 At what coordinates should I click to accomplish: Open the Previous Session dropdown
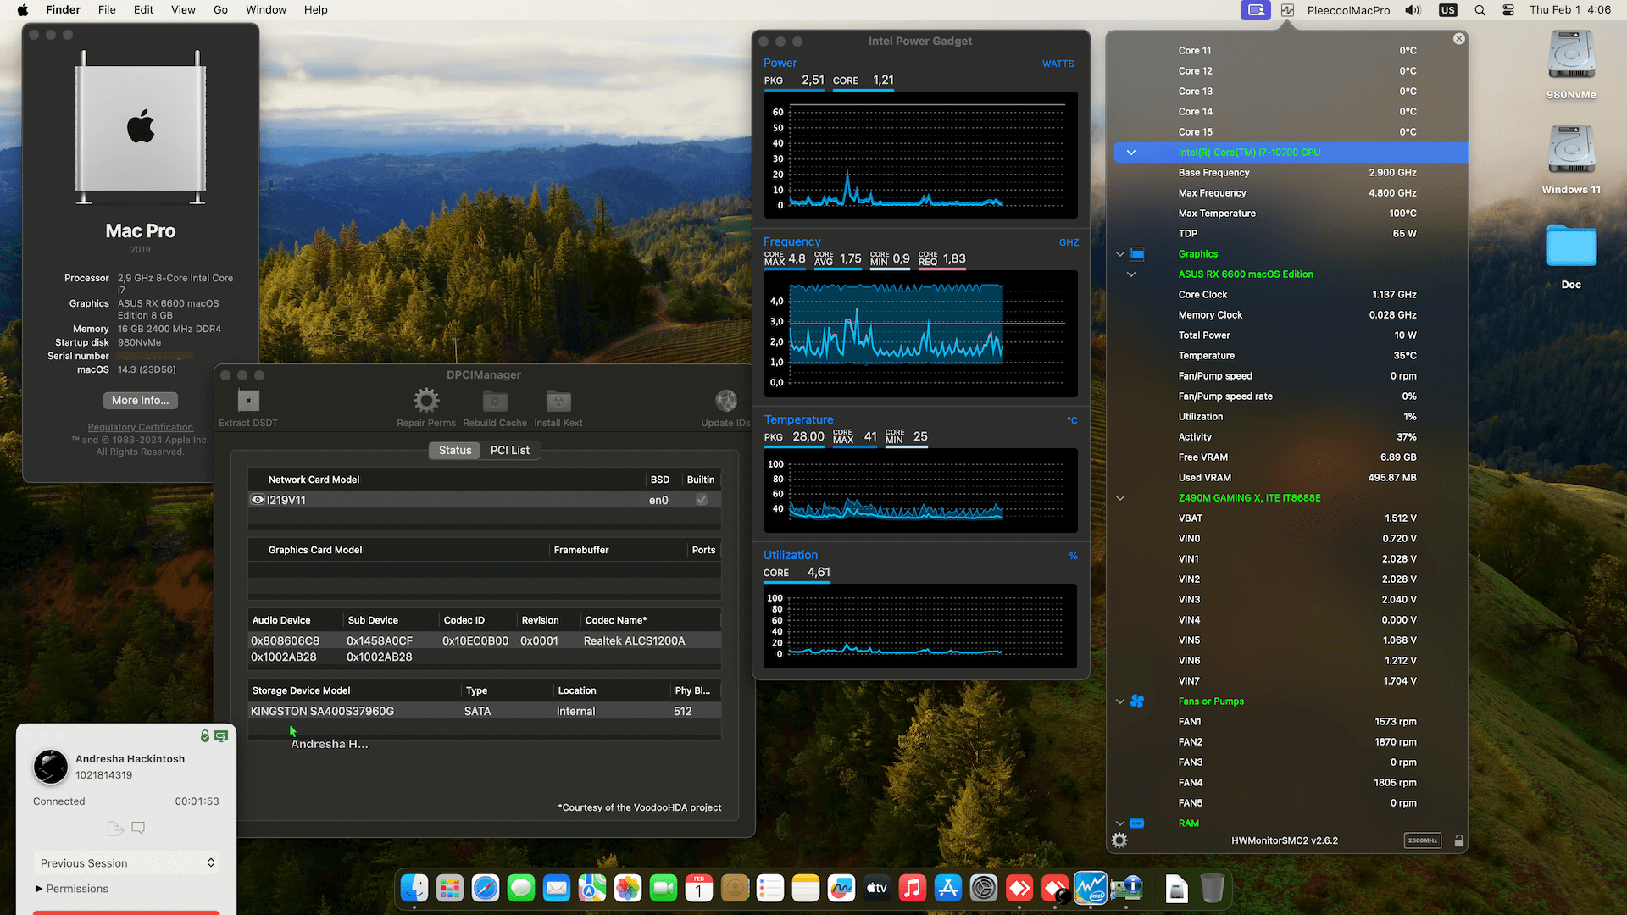(126, 863)
